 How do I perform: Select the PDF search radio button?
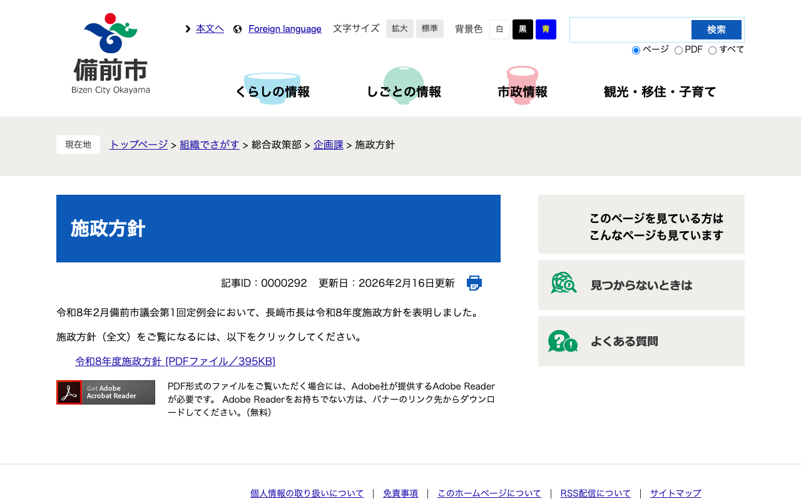tap(678, 50)
